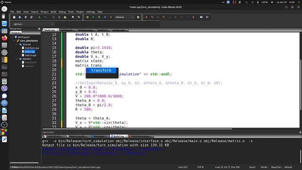
Task: Launch Firefox from the dock
Action: pyautogui.click(x=4, y=38)
